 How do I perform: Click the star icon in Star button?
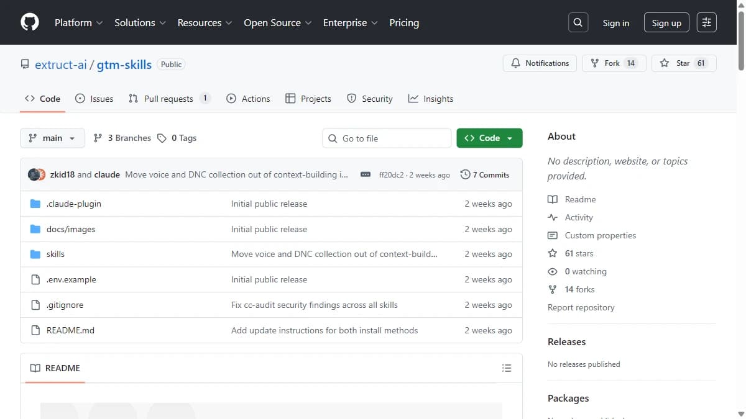click(665, 63)
